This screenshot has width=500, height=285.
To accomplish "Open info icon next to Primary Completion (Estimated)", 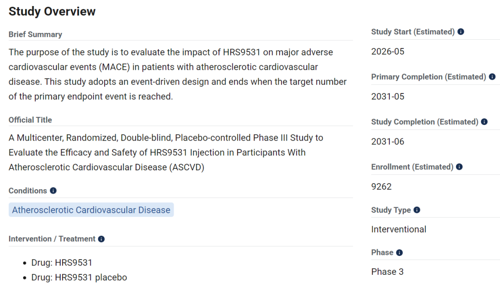I will [492, 77].
